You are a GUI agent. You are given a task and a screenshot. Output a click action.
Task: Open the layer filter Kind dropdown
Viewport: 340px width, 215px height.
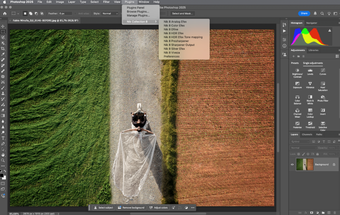(300, 141)
